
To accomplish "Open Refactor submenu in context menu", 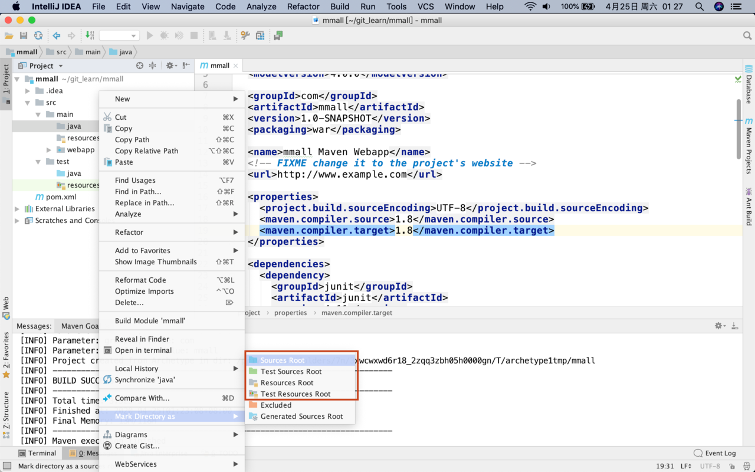I will click(x=172, y=232).
